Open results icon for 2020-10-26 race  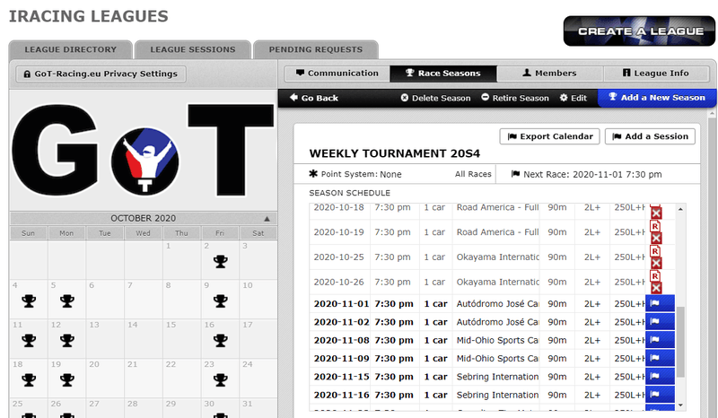[655, 276]
